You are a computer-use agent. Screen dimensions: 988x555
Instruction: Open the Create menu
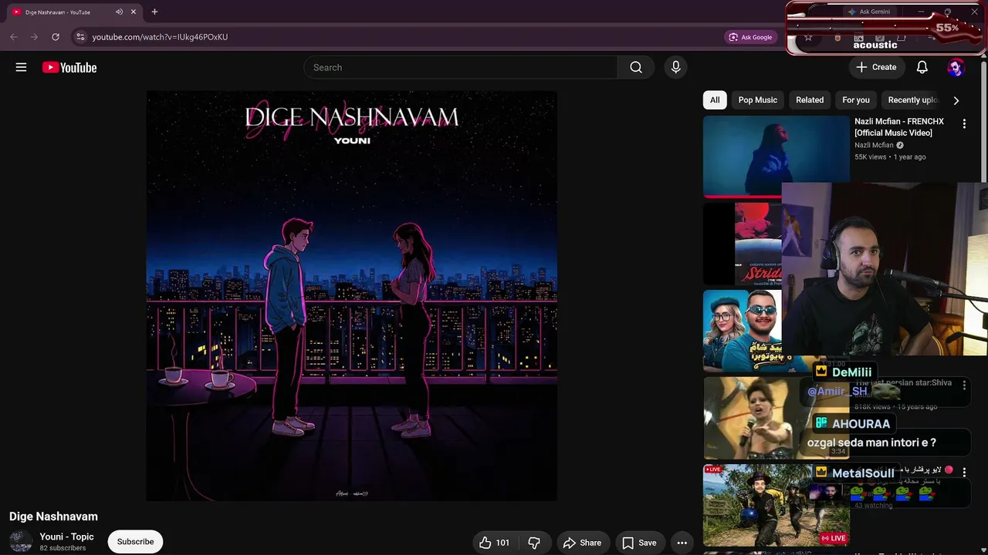coord(876,67)
